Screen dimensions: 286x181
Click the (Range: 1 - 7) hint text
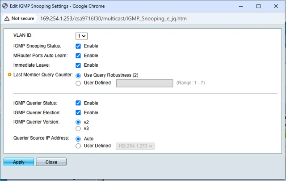191,83
